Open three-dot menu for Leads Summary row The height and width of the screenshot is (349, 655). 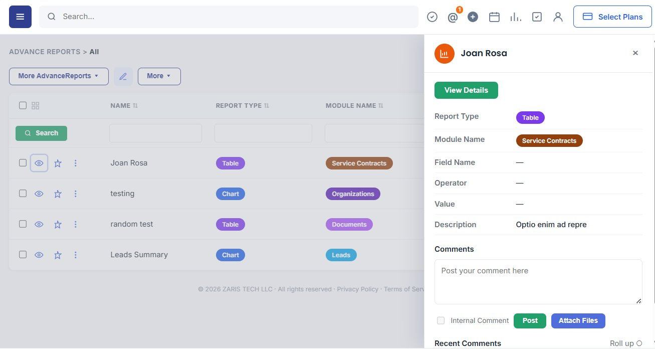tap(76, 255)
